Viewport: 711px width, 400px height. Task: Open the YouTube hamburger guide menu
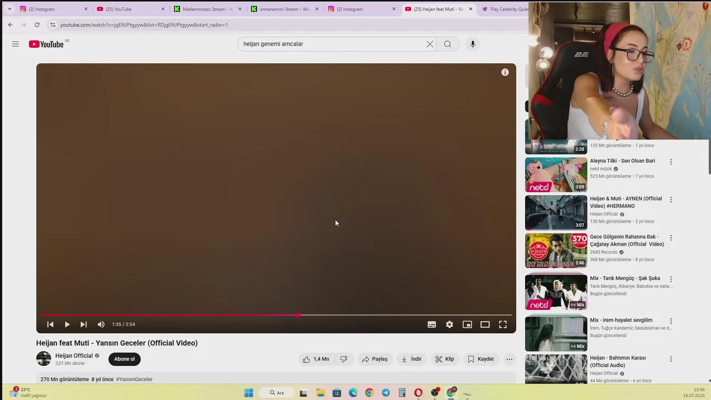pos(16,44)
